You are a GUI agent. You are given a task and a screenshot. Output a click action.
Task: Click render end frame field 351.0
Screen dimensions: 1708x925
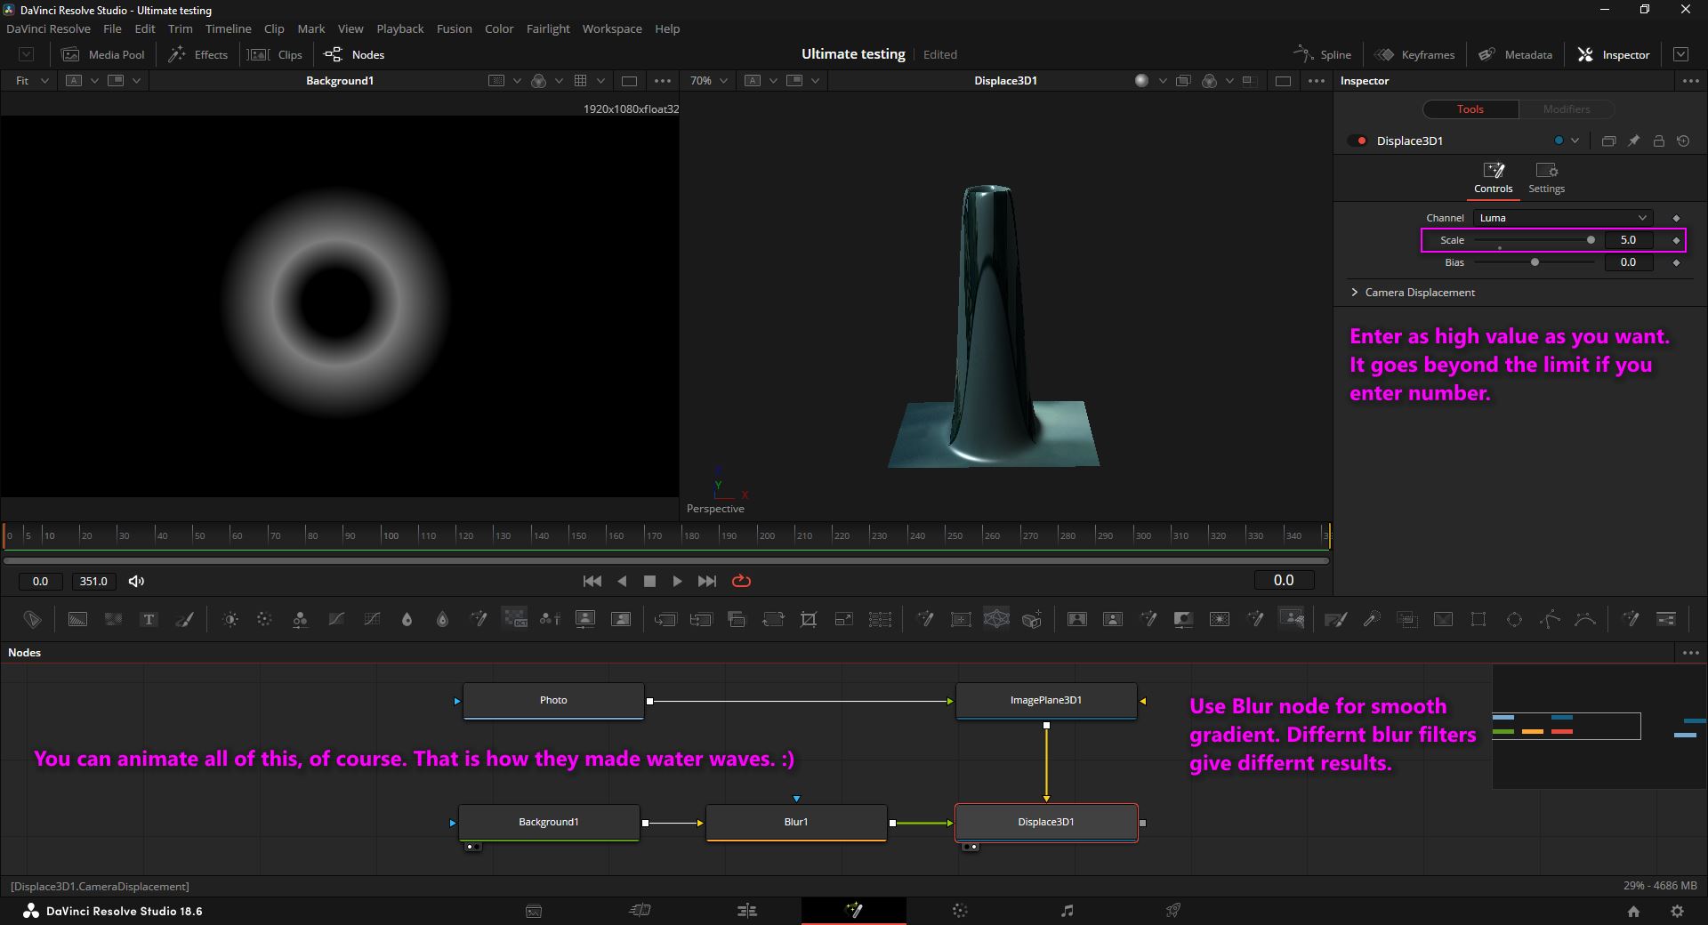(x=93, y=581)
